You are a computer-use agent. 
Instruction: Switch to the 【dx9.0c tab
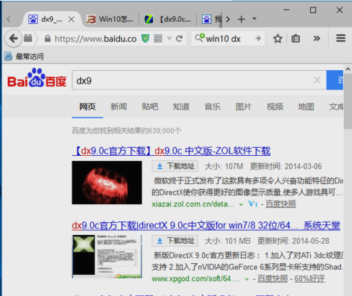click(168, 19)
